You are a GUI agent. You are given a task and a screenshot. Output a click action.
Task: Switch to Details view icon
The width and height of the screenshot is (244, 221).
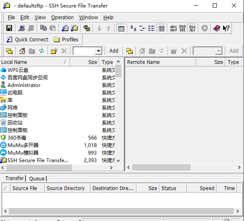[x=161, y=28]
